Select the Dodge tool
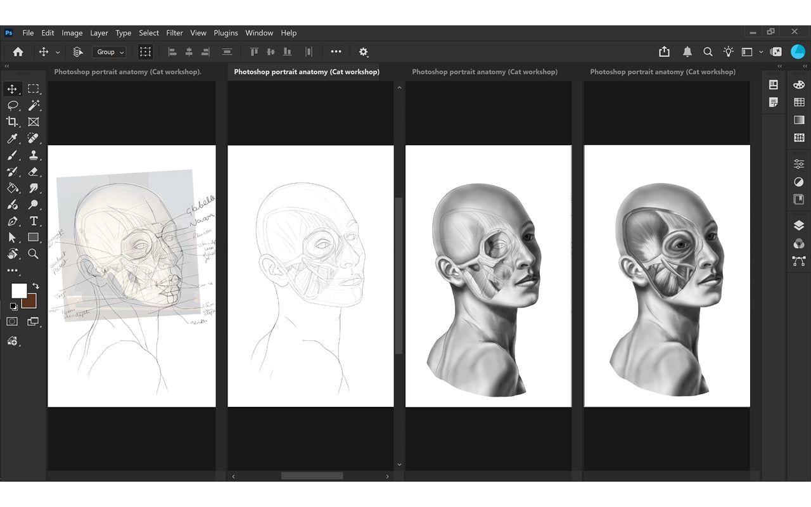811x507 pixels. pyautogui.click(x=34, y=204)
